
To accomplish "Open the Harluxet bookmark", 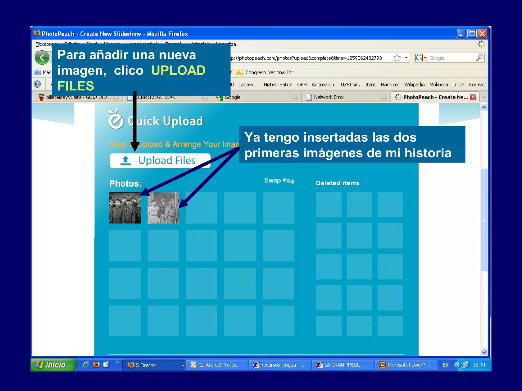I will pos(390,85).
